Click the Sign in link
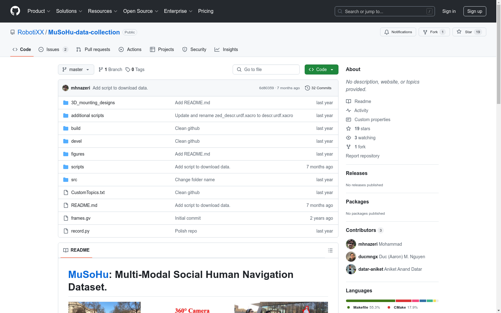This screenshot has height=313, width=501. pyautogui.click(x=449, y=11)
